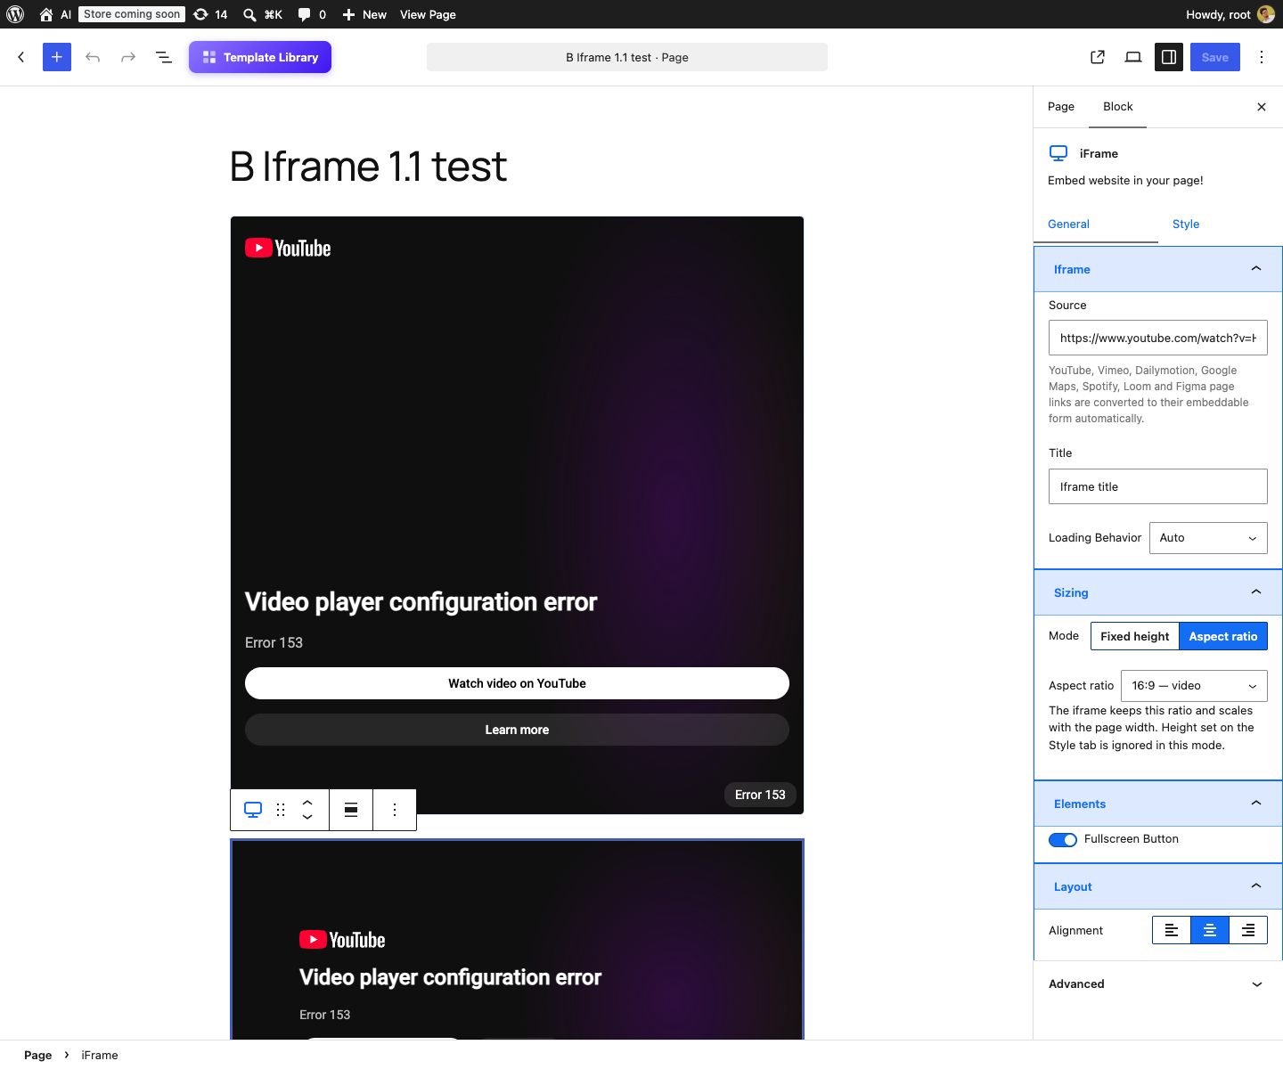Switch to the Page settings tab
Image resolution: width=1283 pixels, height=1069 pixels.
1061,107
